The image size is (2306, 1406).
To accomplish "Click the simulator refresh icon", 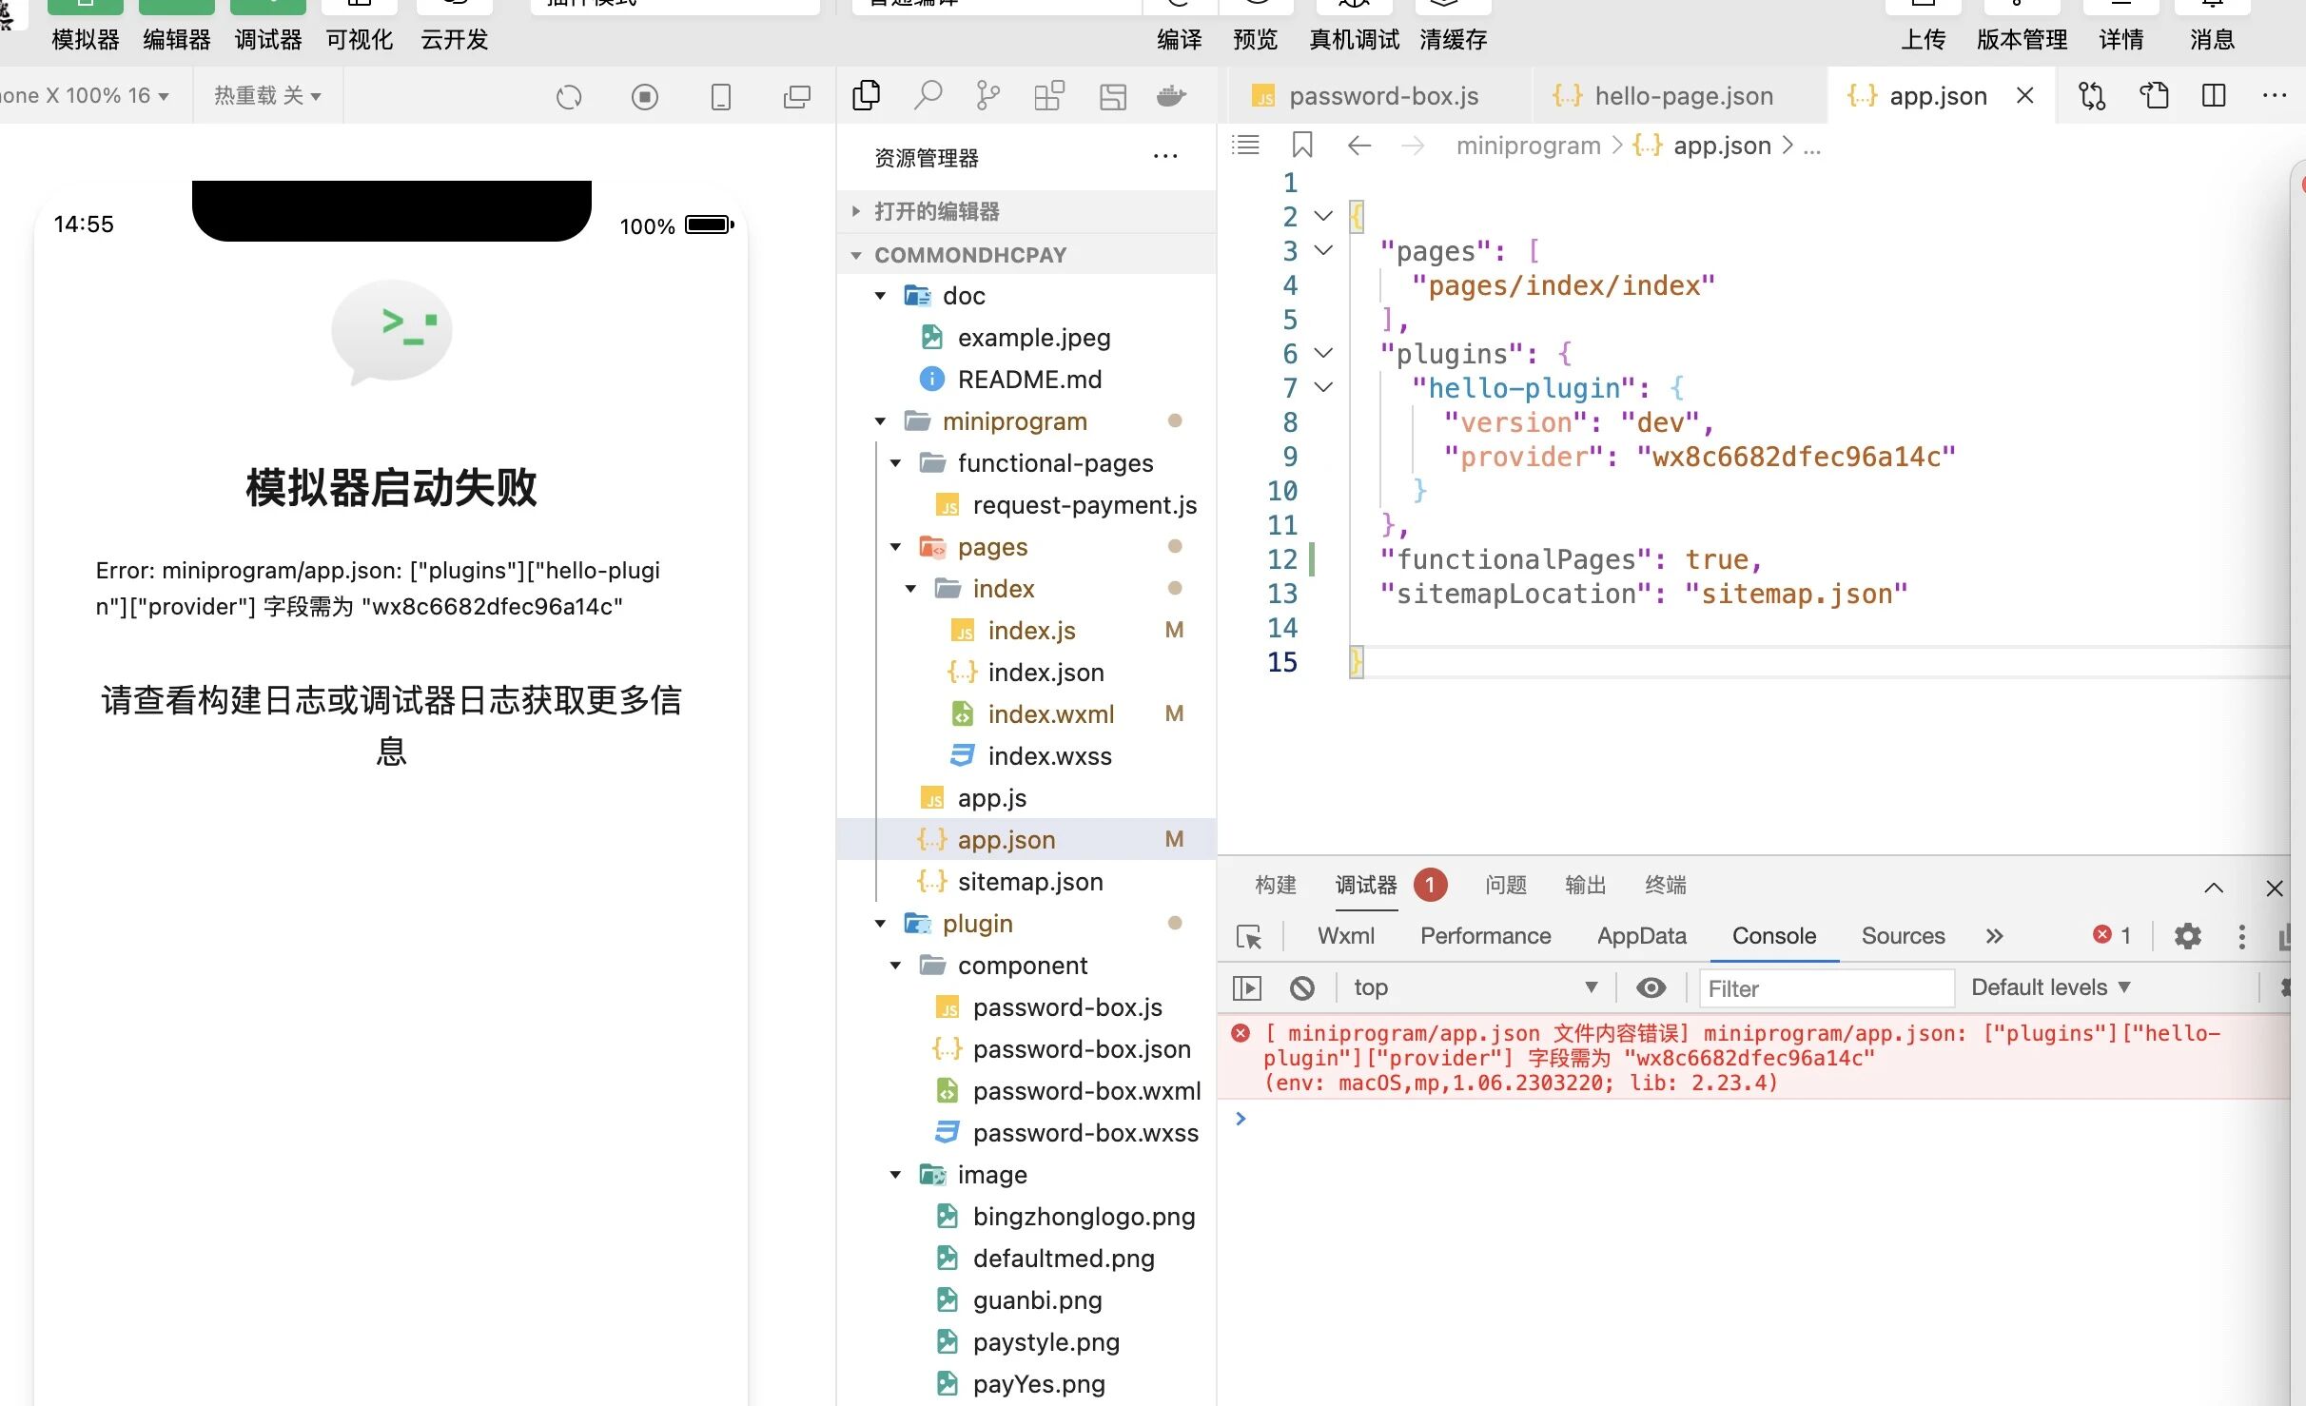I will 569,97.
